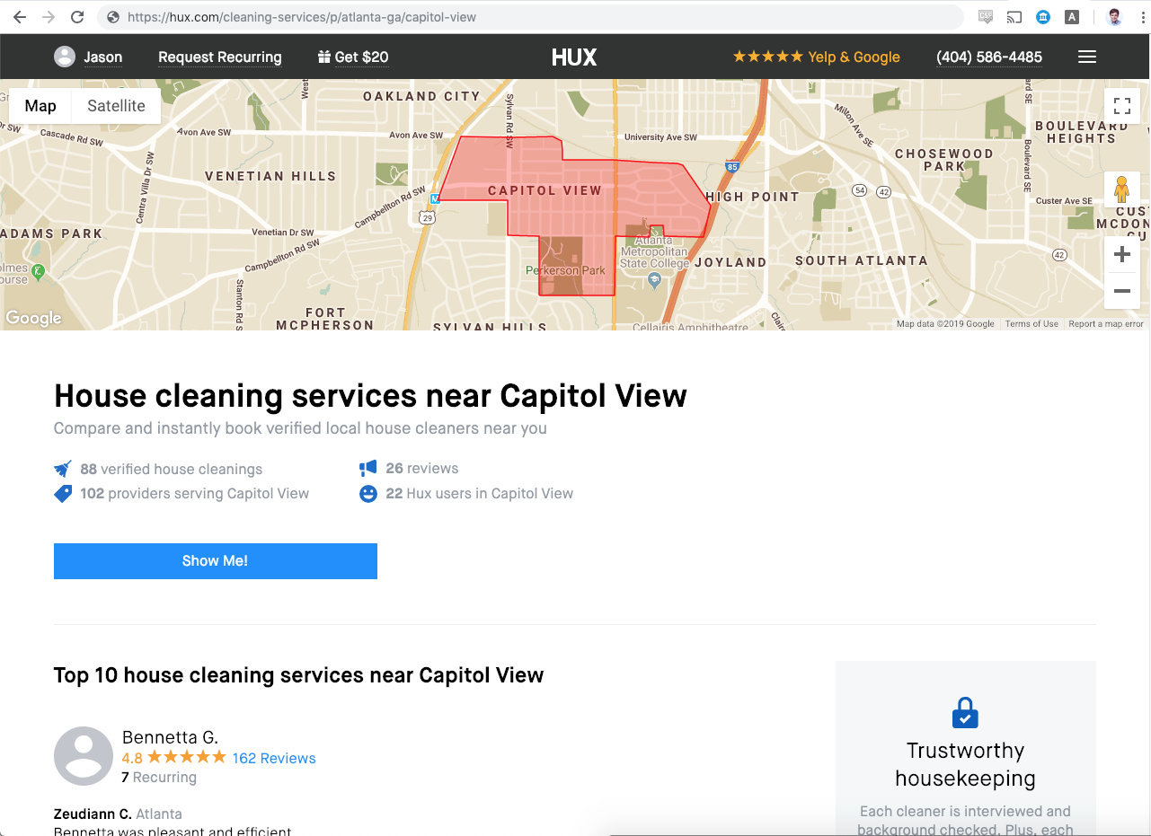1151x836 pixels.
Task: Open the Cast extension icon
Action: pyautogui.click(x=1014, y=17)
